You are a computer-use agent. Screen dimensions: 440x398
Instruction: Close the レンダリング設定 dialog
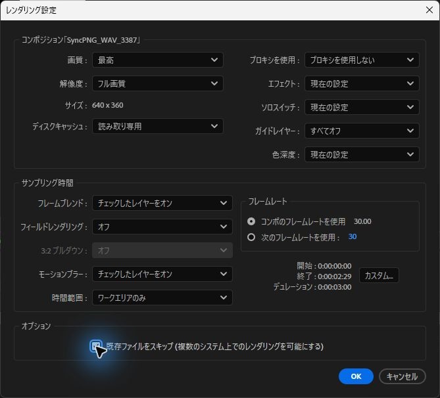429,10
